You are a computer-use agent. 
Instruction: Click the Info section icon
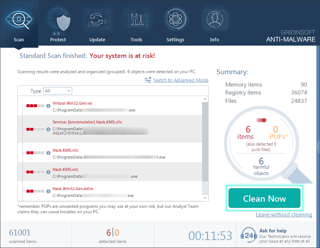tap(214, 20)
